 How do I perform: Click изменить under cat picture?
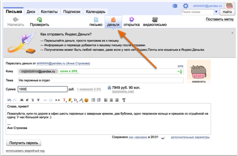pyautogui.click(x=199, y=82)
